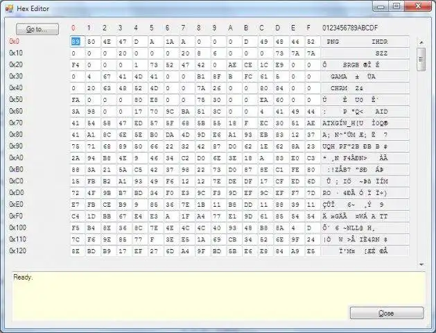This screenshot has width=436, height=333.
Task: Click the 'GAMA' ASCII text row
Action: [365, 76]
